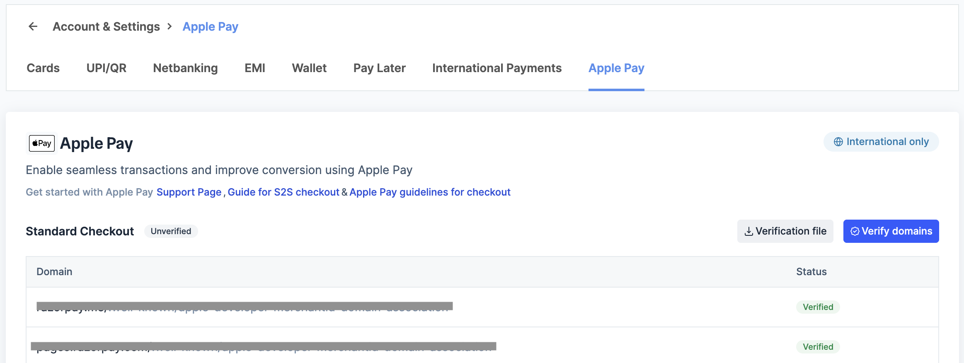964x363 pixels.
Task: Click the globe icon in International only badge
Action: point(838,142)
